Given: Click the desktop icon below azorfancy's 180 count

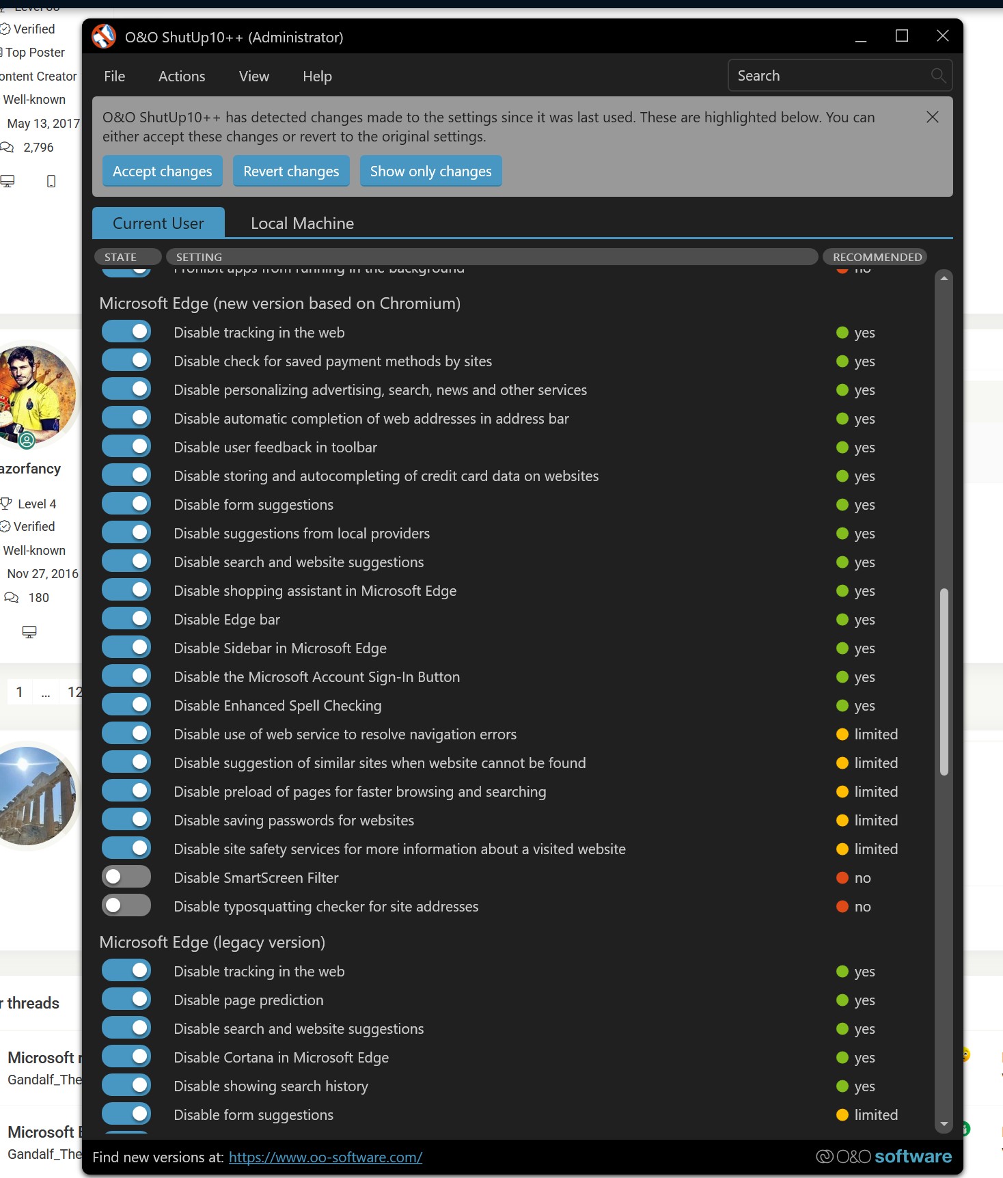Looking at the screenshot, I should [x=29, y=632].
